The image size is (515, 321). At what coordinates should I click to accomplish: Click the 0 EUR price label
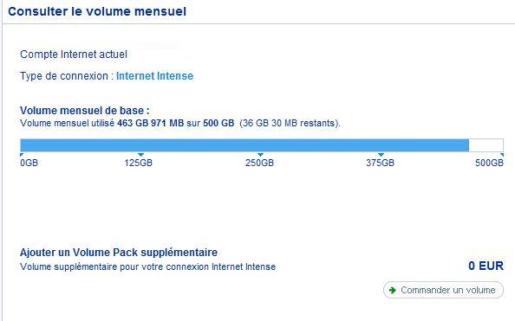click(x=486, y=266)
